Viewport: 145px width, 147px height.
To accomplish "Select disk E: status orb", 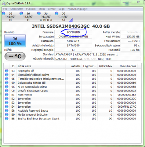I will [x=4, y=13].
